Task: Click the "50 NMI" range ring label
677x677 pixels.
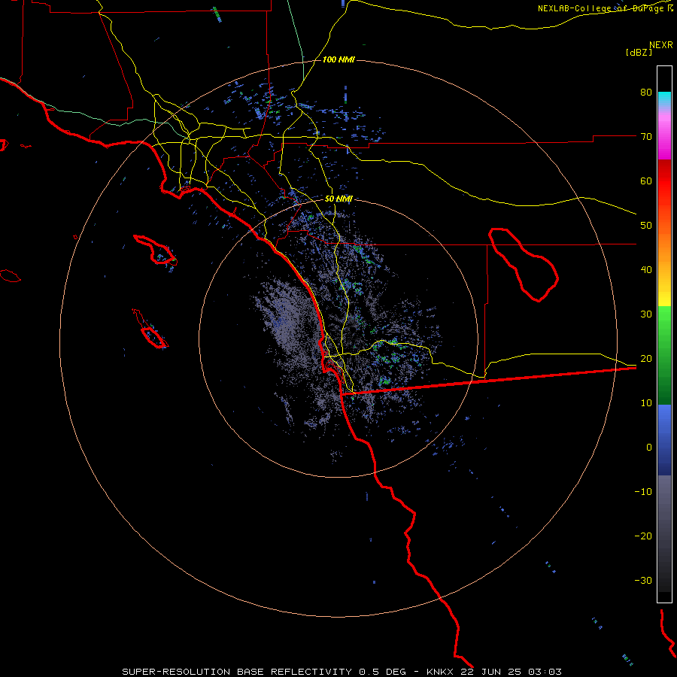Action: coord(338,199)
